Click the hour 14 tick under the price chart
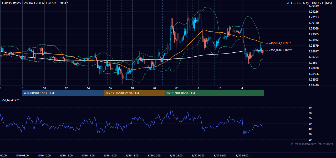The height and width of the screenshot is (158, 336). click(88, 88)
